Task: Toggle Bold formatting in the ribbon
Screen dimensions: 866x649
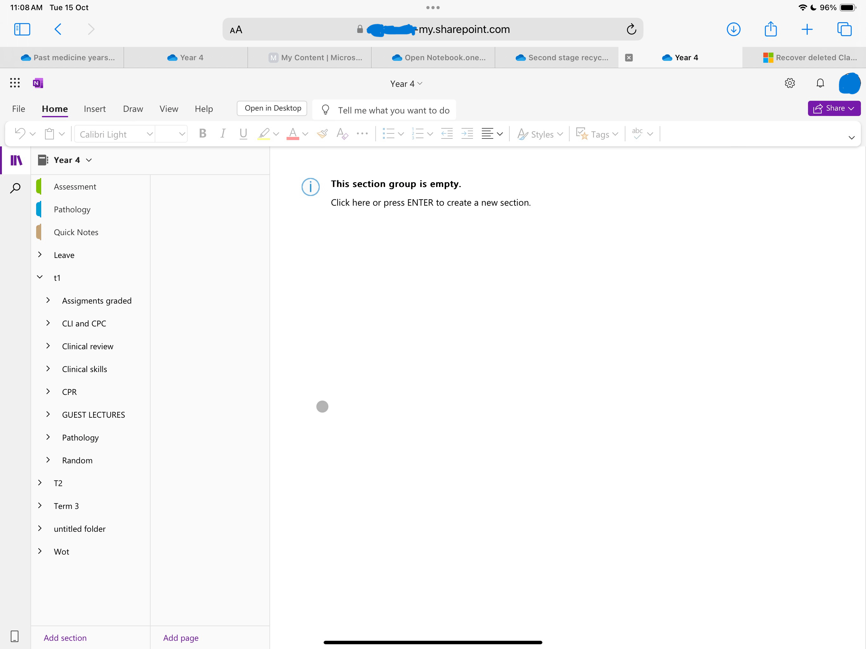Action: pyautogui.click(x=203, y=134)
